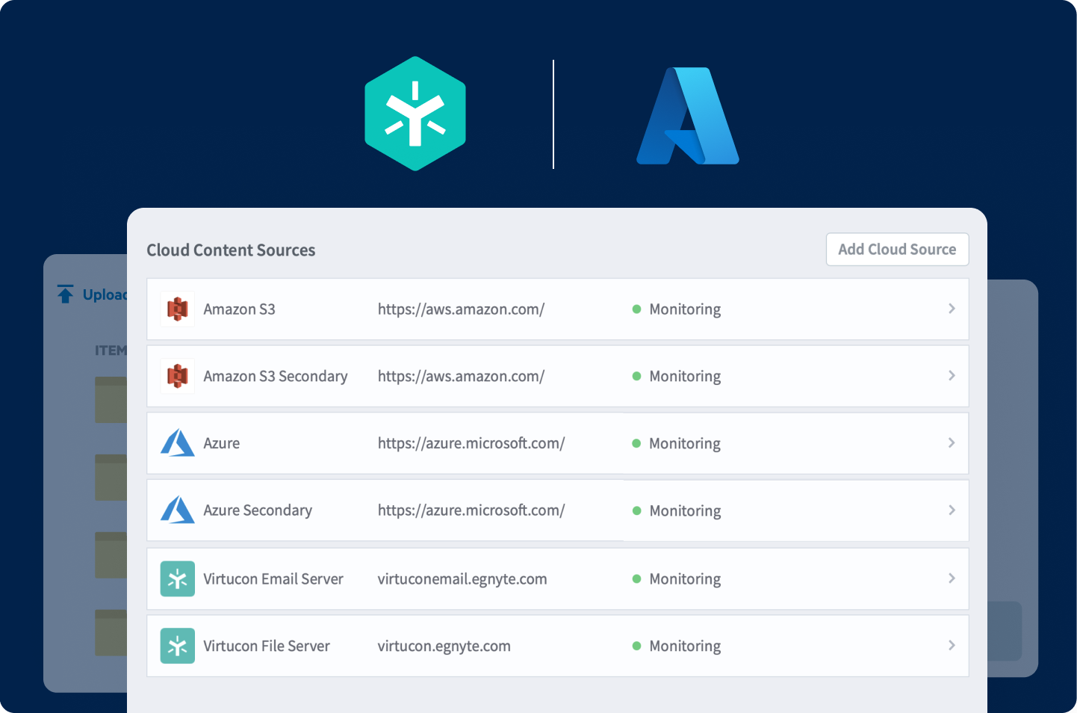Toggle monitoring dot for Virtucon File Server
The width and height of the screenshot is (1077, 713).
tap(636, 645)
